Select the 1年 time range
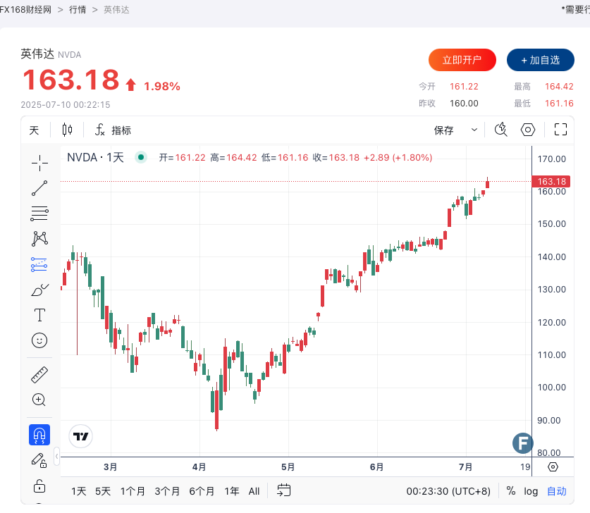The image size is (590, 513). (x=232, y=491)
